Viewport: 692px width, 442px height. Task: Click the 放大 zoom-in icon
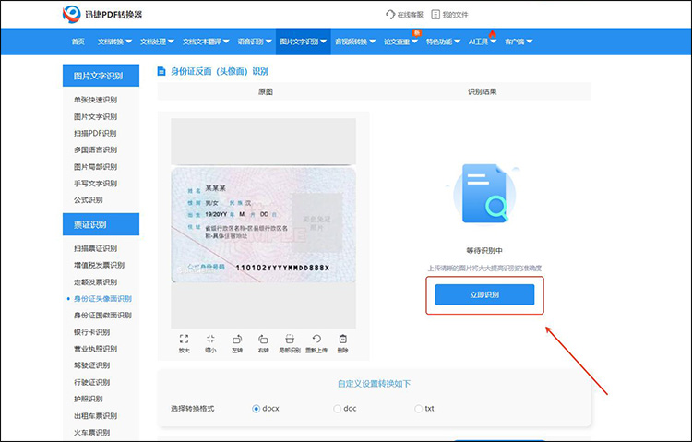click(184, 340)
